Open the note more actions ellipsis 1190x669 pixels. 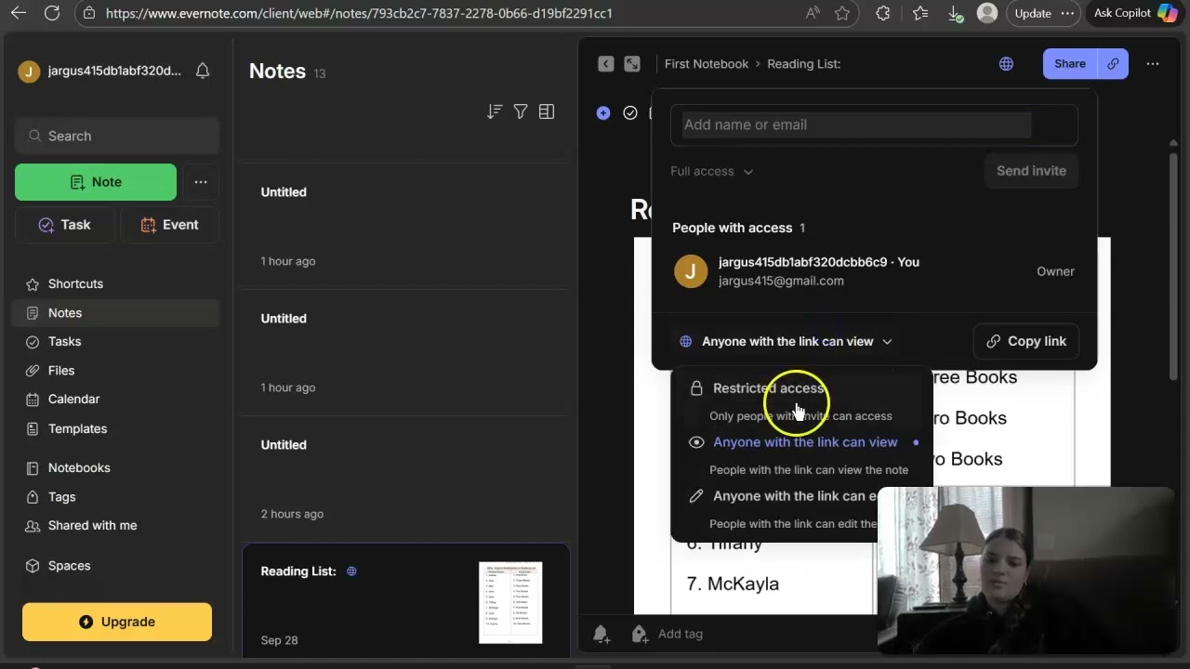tap(1153, 63)
